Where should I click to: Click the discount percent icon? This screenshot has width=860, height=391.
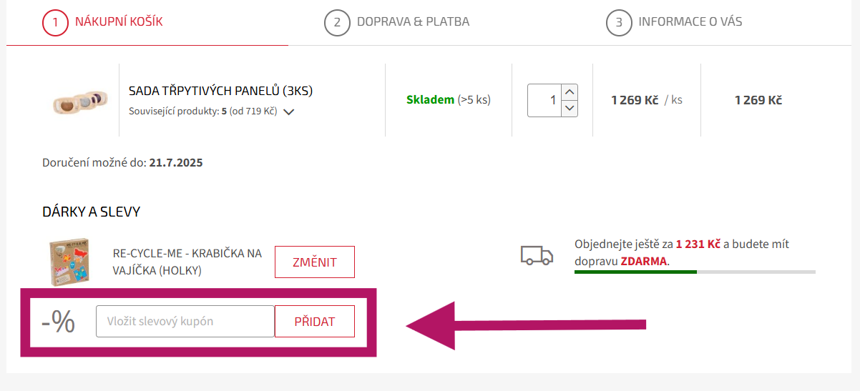[x=58, y=322]
